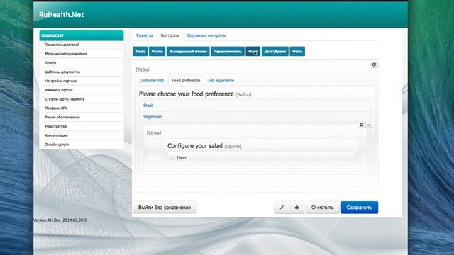Image resolution: width=454 pixels, height=255 pixels.
Task: Click Выйти без сохранения button
Action: pos(165,208)
